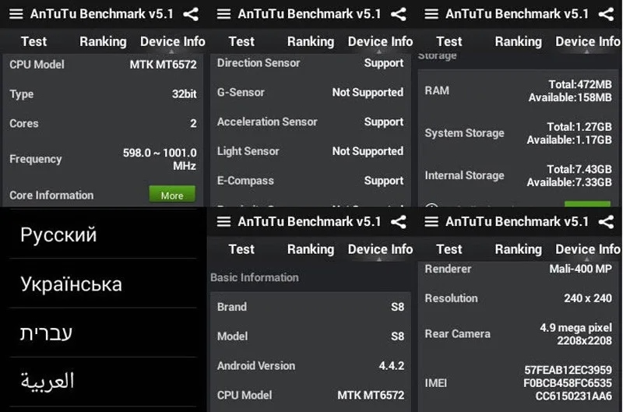Tap share icon in the RAM storage screenshot
The width and height of the screenshot is (623, 412).
(607, 14)
